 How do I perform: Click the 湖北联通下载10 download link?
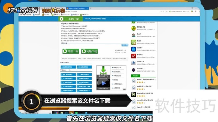[84, 91]
